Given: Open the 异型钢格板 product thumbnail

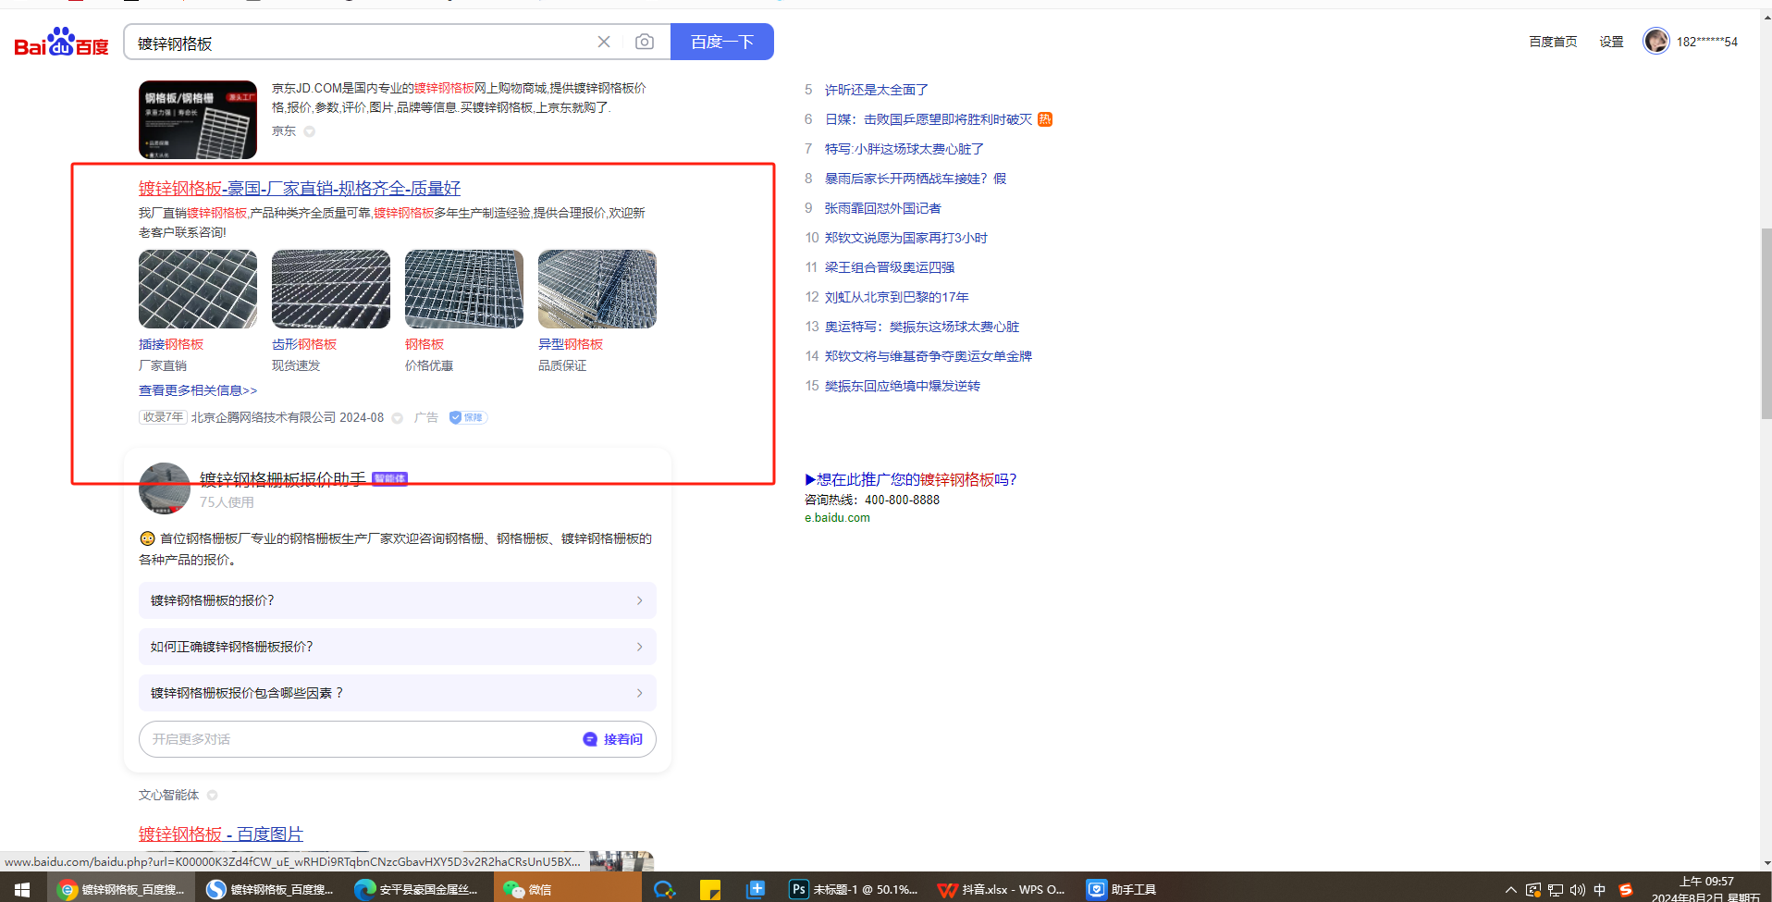Looking at the screenshot, I should [x=597, y=289].
